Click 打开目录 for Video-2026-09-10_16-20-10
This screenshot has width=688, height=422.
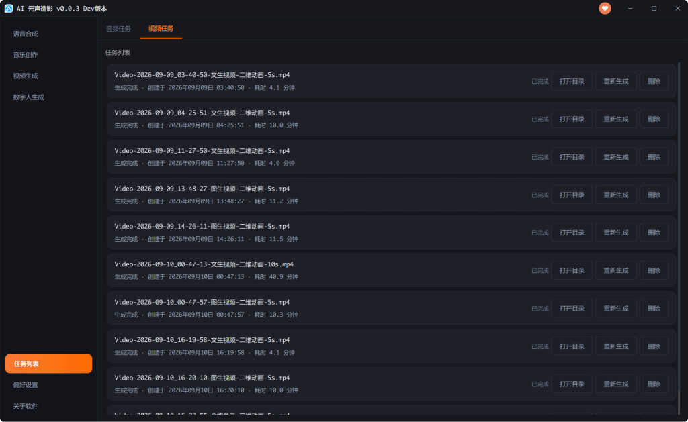(572, 384)
